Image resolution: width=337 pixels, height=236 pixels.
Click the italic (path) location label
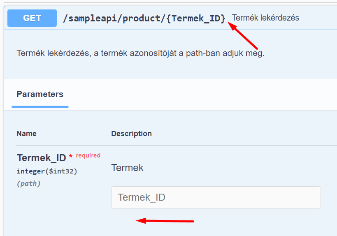pos(28,183)
